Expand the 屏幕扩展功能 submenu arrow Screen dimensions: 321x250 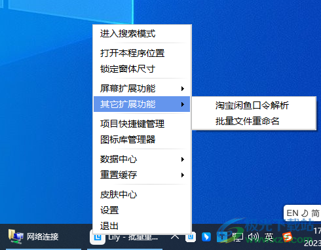pyautogui.click(x=183, y=88)
